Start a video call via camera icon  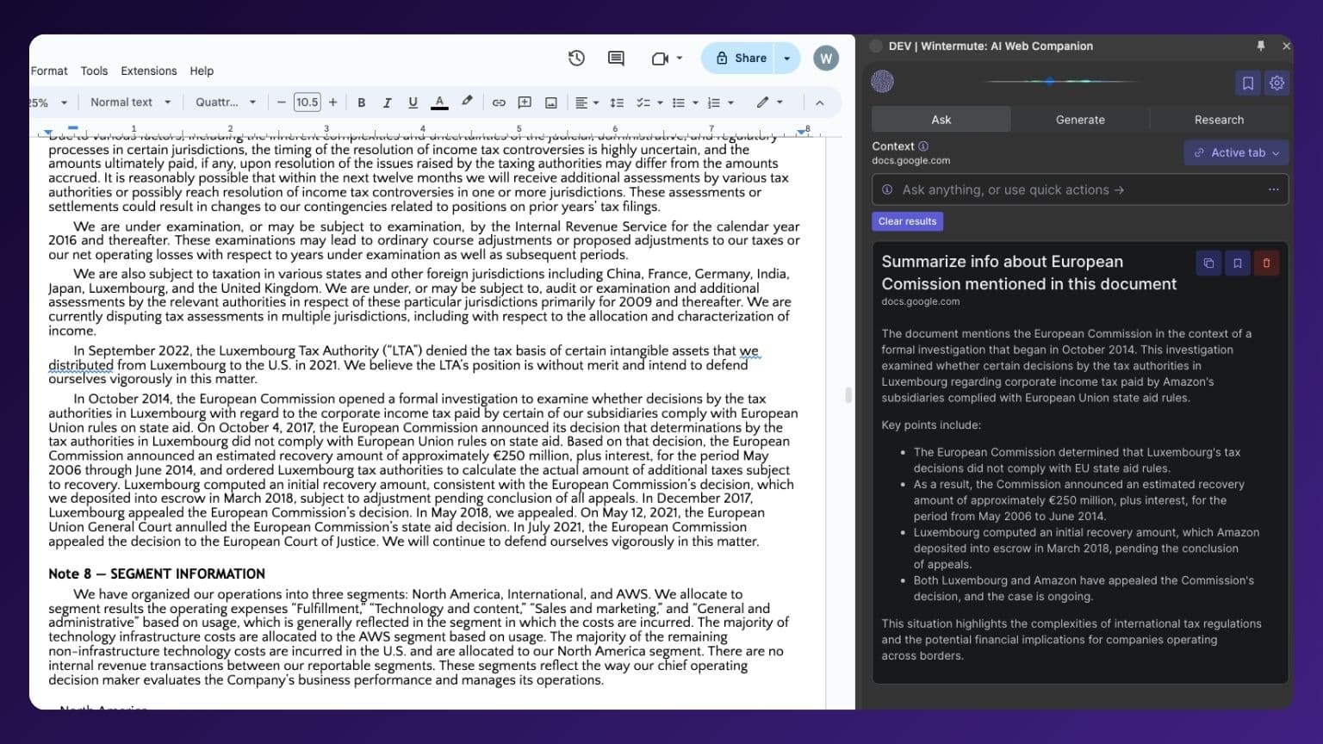pyautogui.click(x=660, y=59)
